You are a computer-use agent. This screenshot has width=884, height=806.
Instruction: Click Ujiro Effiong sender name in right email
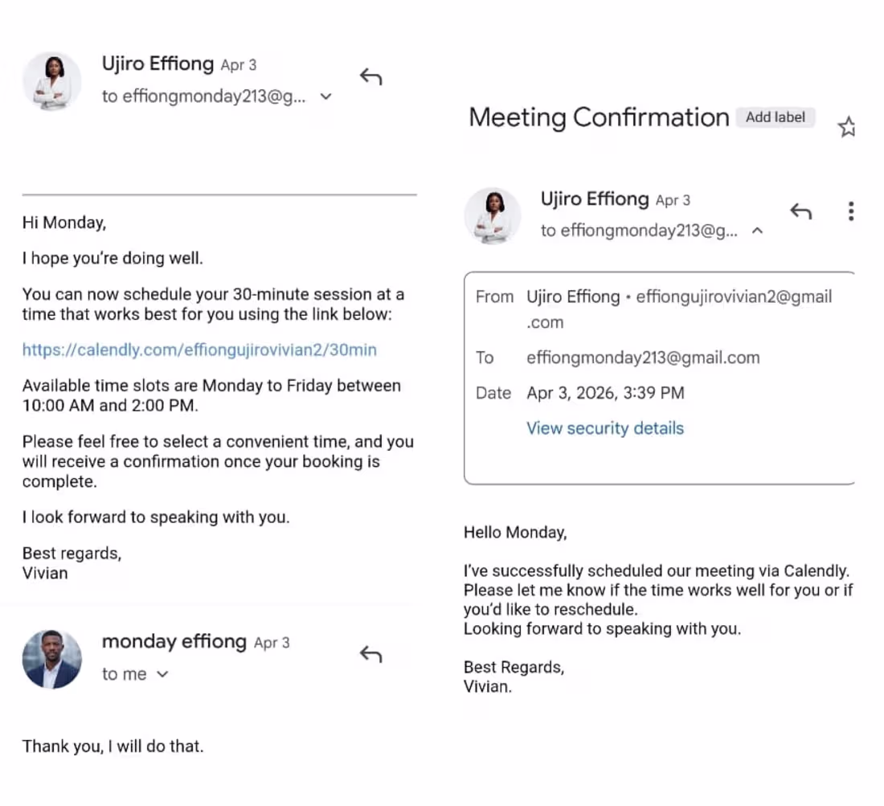[595, 199]
